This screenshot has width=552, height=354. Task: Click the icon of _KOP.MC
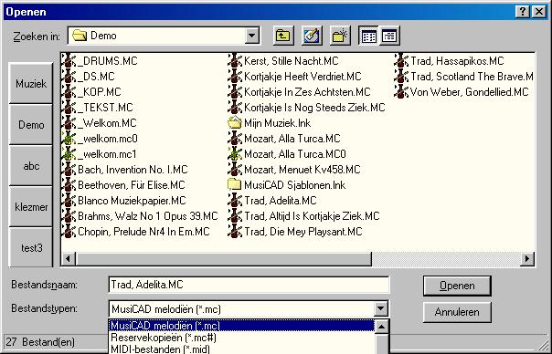(x=69, y=92)
